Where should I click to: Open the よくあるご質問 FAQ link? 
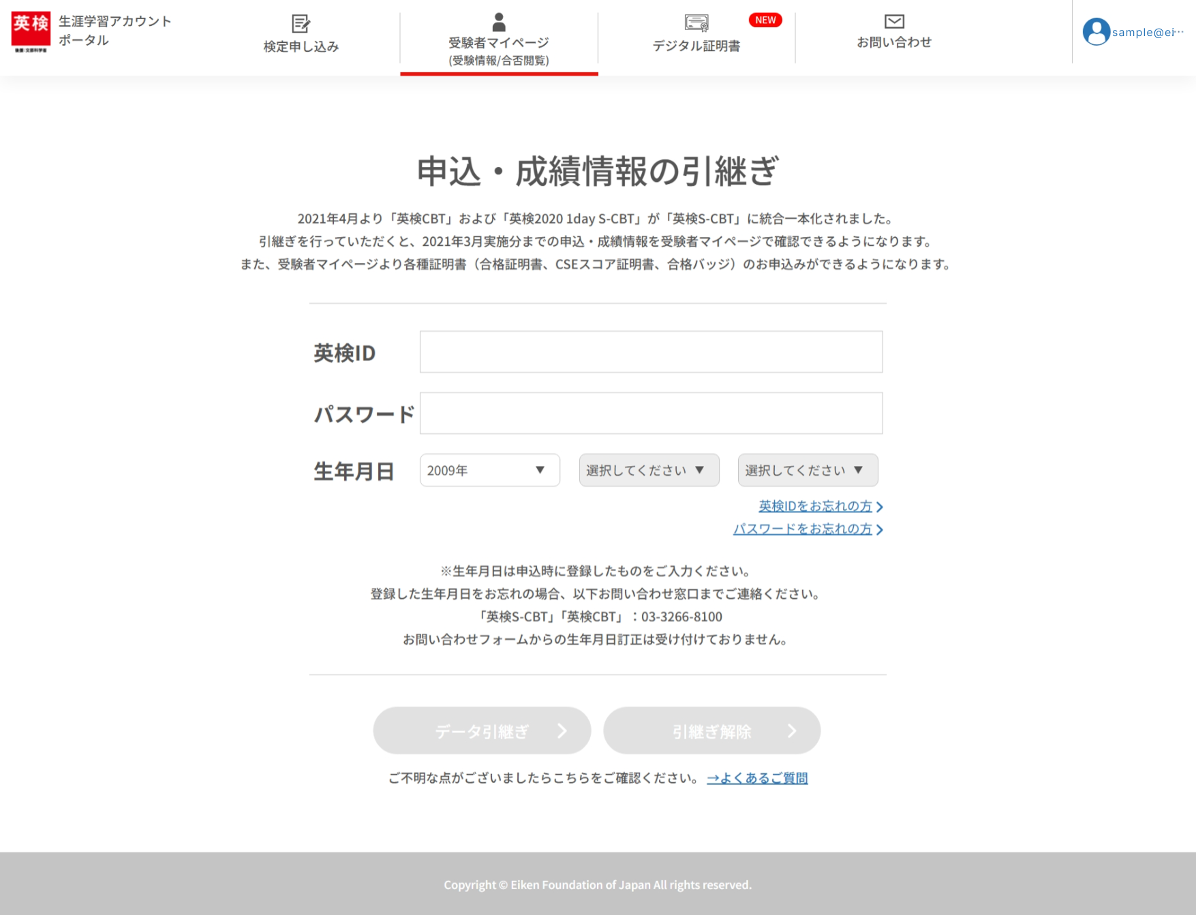757,778
